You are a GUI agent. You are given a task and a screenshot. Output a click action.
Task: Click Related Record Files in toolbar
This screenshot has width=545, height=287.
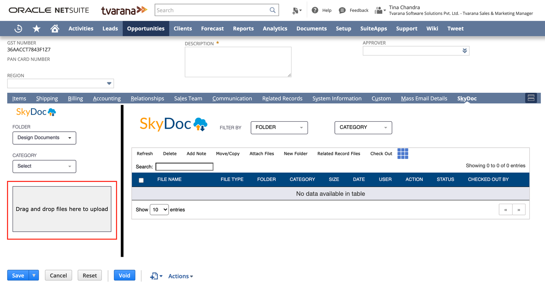339,154
